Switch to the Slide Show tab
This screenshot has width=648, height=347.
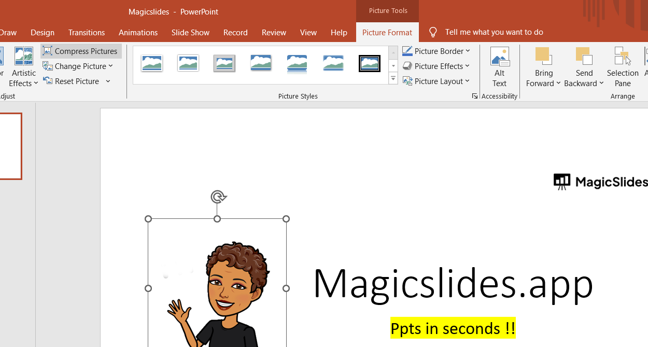click(191, 32)
